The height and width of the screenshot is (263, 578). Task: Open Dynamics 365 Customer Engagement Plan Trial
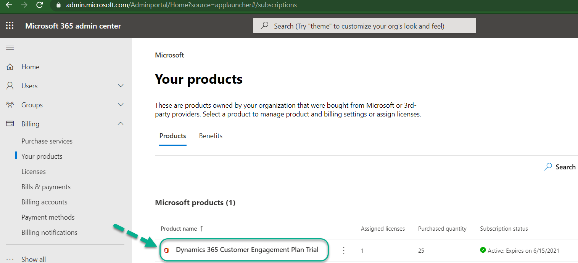click(x=247, y=250)
